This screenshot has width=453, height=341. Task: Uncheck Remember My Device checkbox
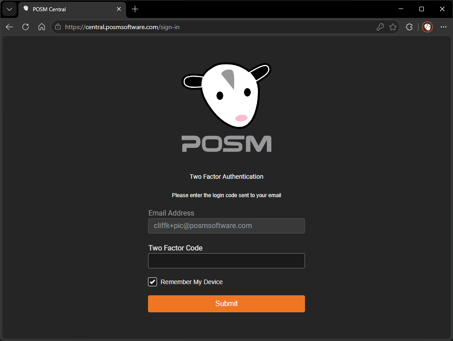tap(152, 282)
